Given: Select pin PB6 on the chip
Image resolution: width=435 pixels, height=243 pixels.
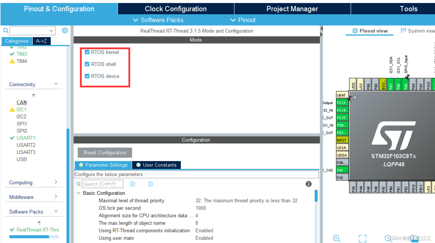Looking at the screenshot, I should (398, 84).
